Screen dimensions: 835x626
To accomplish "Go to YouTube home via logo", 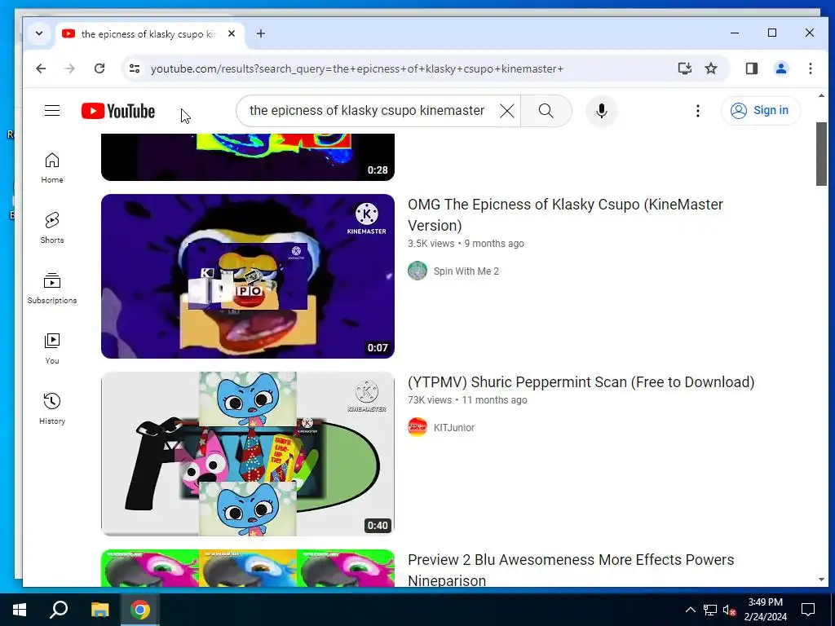I will 118,111.
